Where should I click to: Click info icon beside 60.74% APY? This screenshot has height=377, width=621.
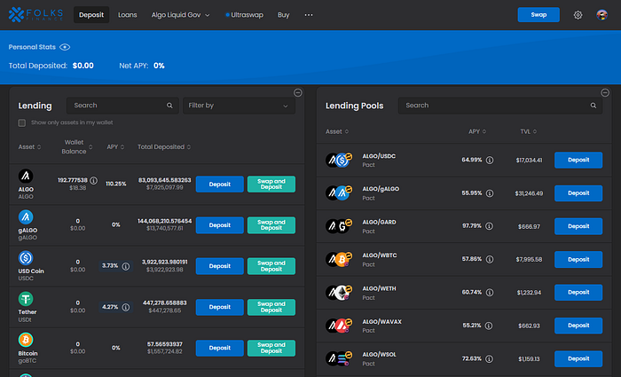490,293
